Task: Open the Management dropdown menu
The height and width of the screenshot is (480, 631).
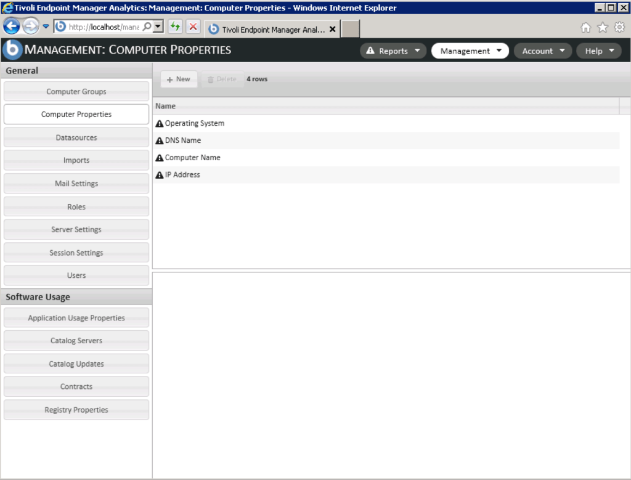Action: pyautogui.click(x=470, y=51)
